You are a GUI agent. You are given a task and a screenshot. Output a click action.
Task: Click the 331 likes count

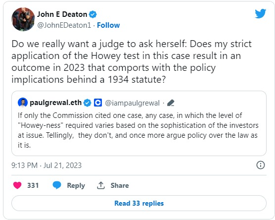click(x=33, y=185)
